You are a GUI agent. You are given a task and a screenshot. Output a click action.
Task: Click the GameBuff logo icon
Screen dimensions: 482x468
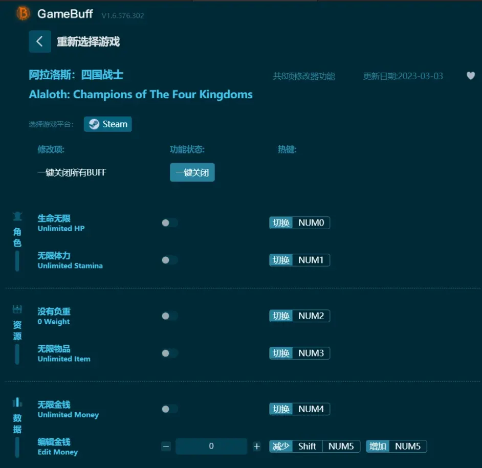coord(23,13)
